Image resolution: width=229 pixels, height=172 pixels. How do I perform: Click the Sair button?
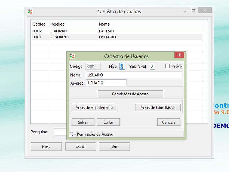tap(114, 146)
